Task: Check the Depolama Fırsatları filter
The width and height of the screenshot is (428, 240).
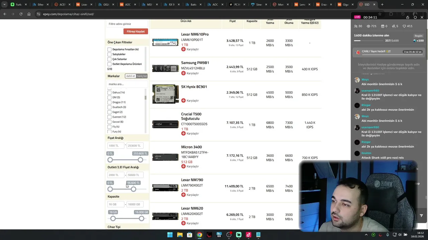Action: point(109,49)
